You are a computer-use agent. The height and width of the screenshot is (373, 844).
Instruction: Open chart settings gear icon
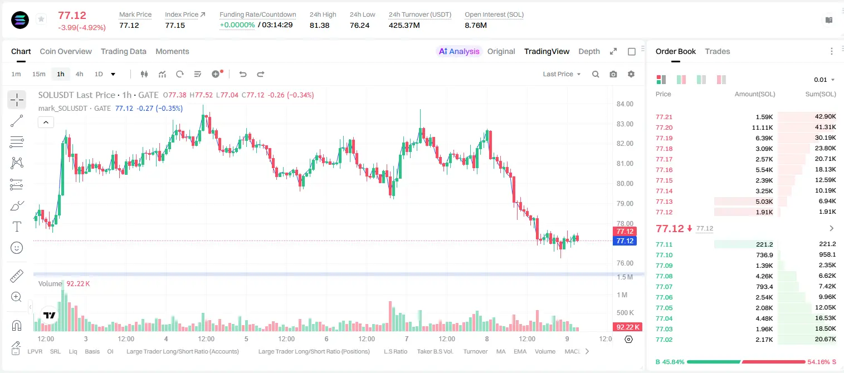[x=631, y=74]
